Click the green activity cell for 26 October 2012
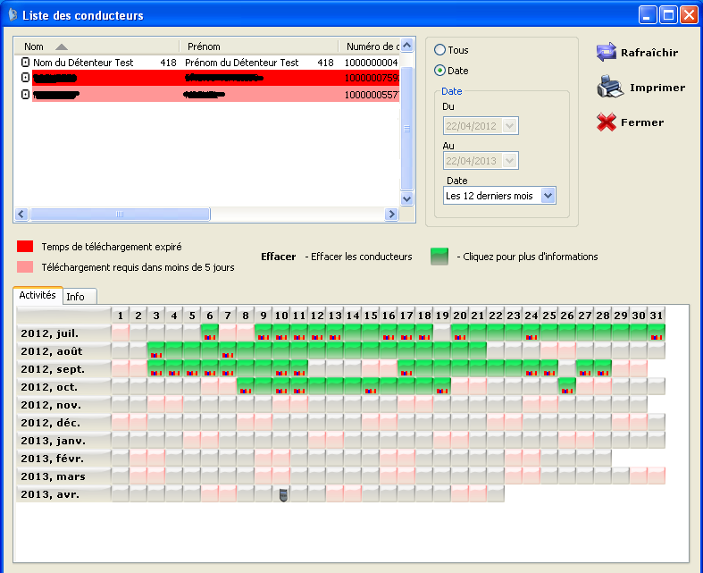Screen dimensions: 703x573 click(x=566, y=386)
